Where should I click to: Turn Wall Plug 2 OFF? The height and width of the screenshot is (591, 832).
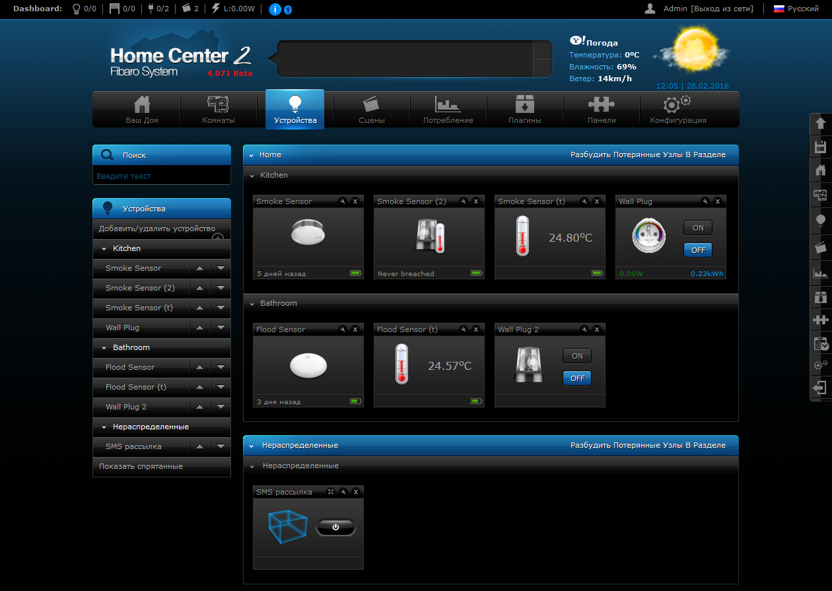577,378
